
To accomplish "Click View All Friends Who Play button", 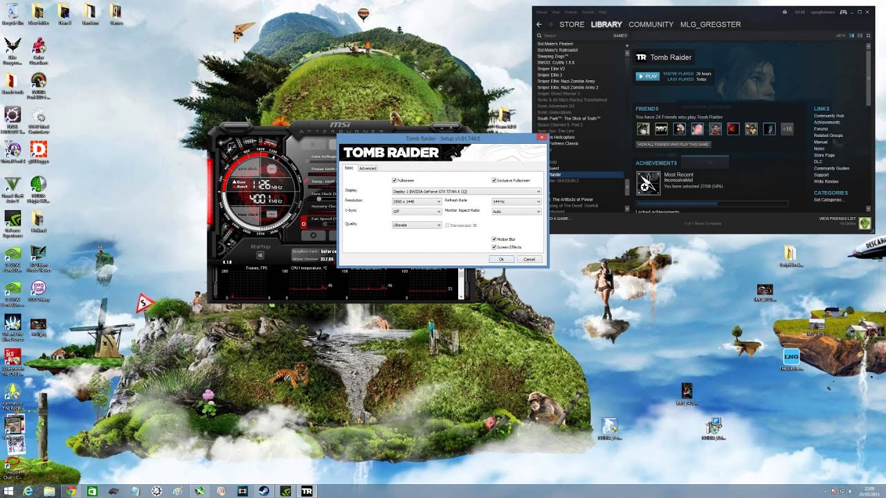I will coord(673,144).
